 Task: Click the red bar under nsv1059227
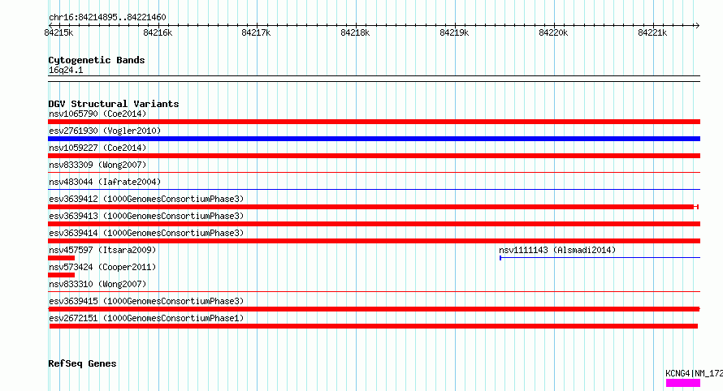[374, 156]
